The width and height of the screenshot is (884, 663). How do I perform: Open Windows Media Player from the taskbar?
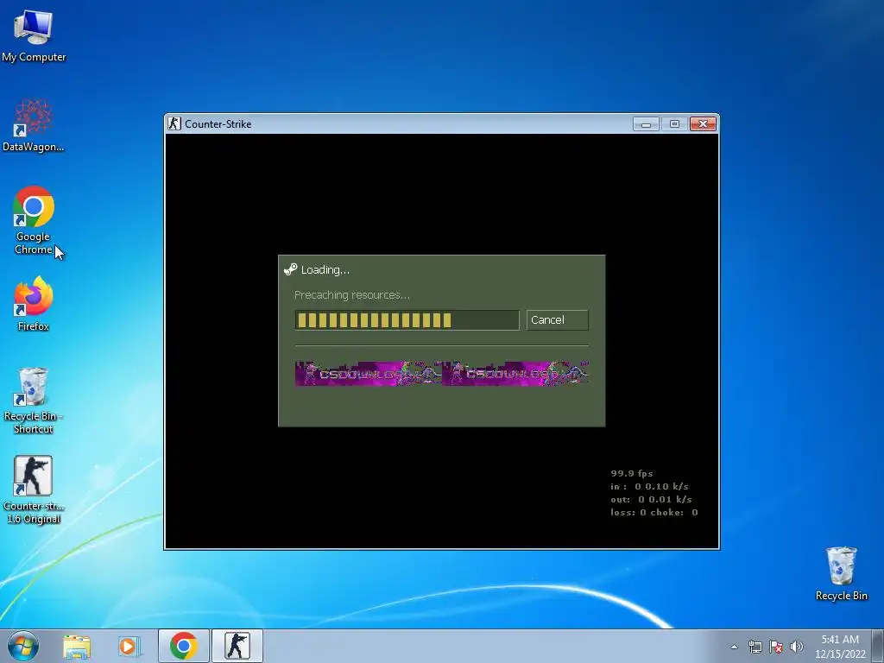[x=129, y=646]
